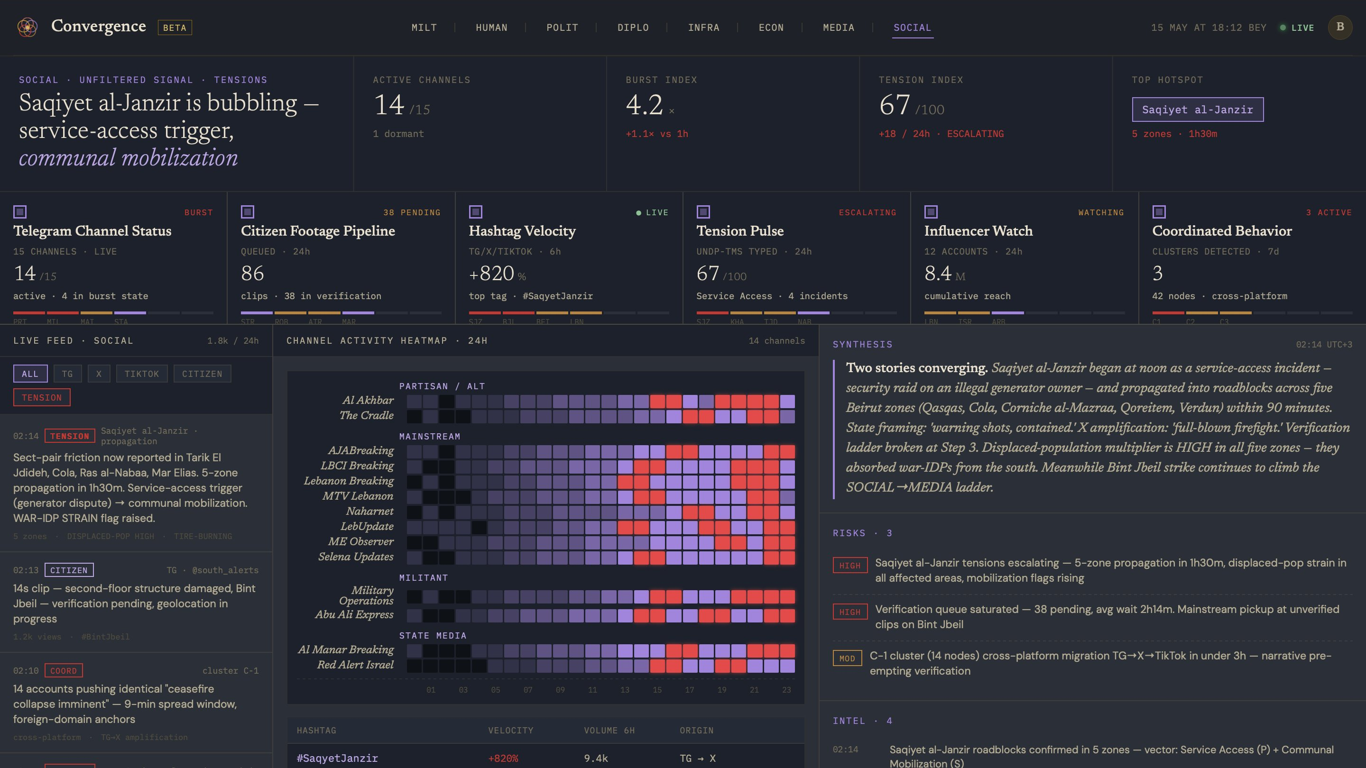Click the MOD risk badge for C-1 cluster
Viewport: 1366px width, 768px height.
(x=847, y=658)
